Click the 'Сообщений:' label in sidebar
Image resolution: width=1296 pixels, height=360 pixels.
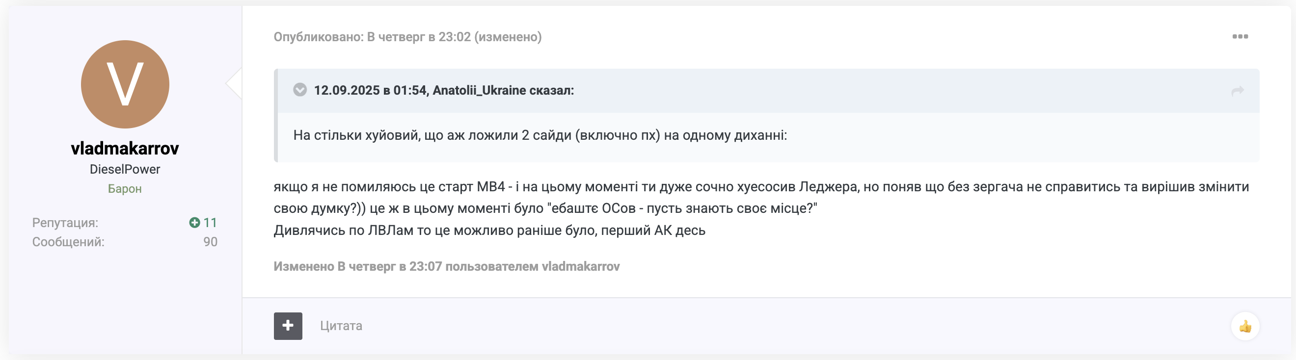pyautogui.click(x=68, y=242)
